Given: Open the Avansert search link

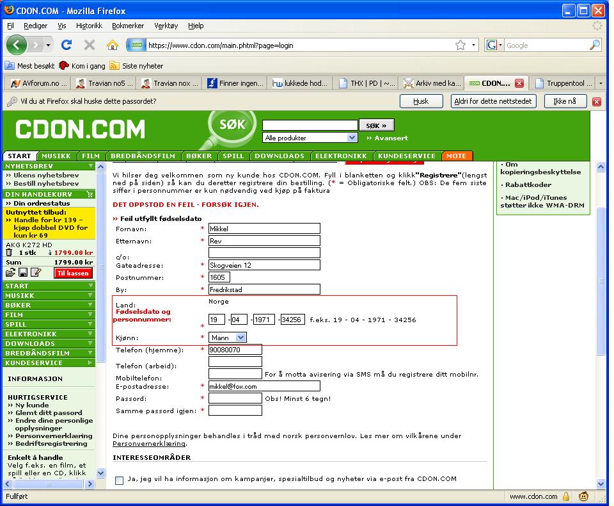Looking at the screenshot, I should [x=388, y=138].
